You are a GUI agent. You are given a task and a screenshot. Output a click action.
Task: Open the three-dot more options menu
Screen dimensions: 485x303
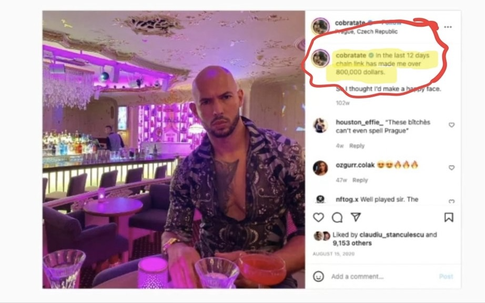[448, 27]
